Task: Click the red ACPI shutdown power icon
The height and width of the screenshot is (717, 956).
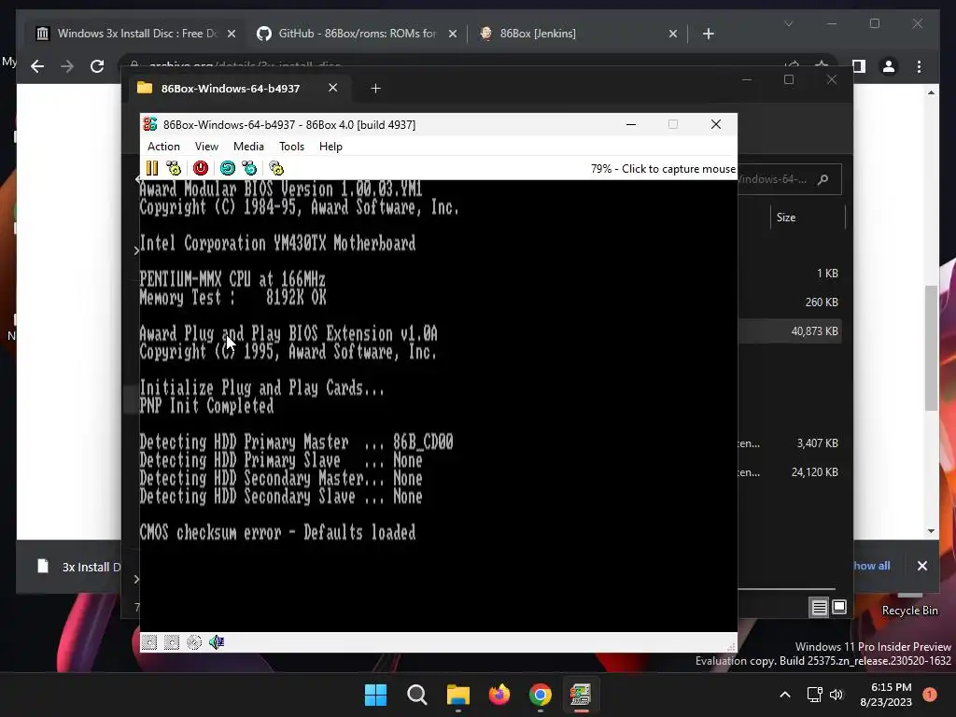Action: coord(201,168)
